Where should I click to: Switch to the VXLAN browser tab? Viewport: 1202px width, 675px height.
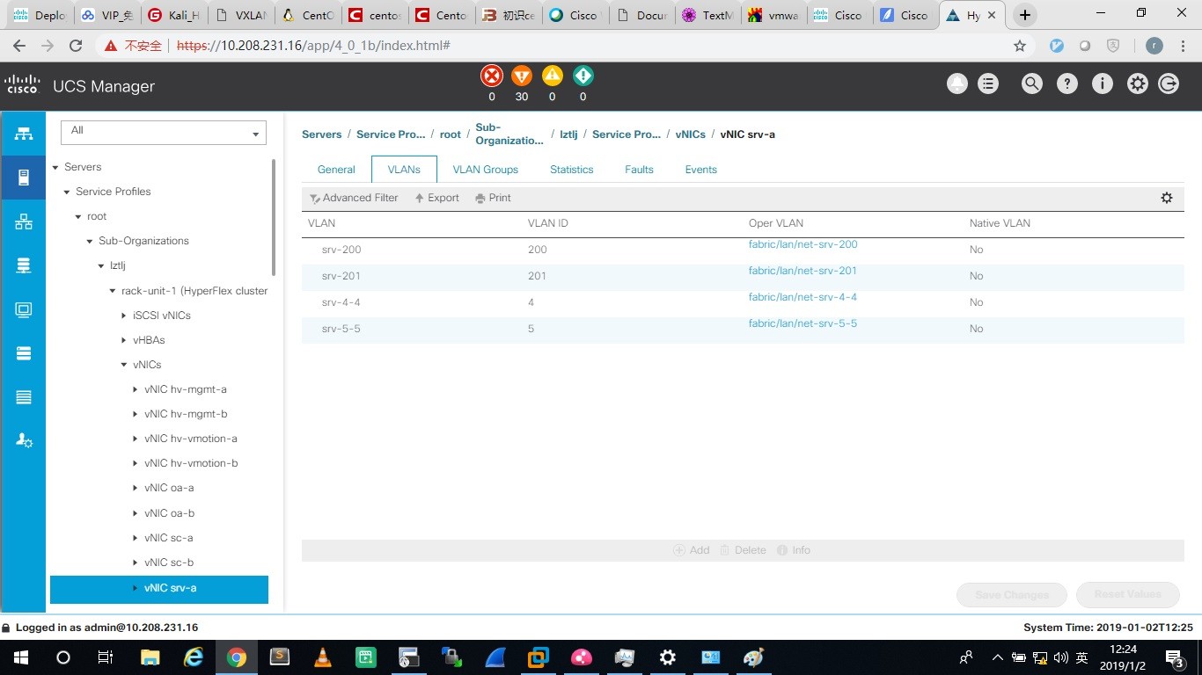[x=240, y=15]
